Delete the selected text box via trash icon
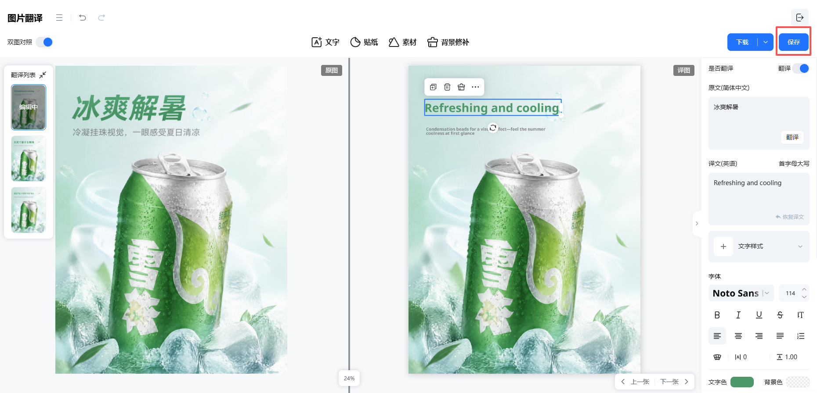The height and width of the screenshot is (393, 817). point(447,87)
